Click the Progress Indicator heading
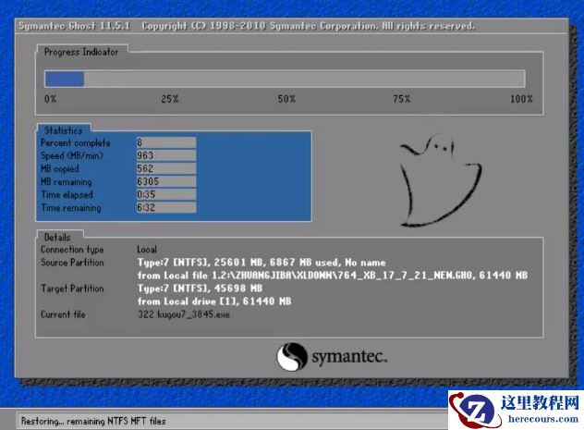Screen dimensions: 584x430 pos(81,52)
